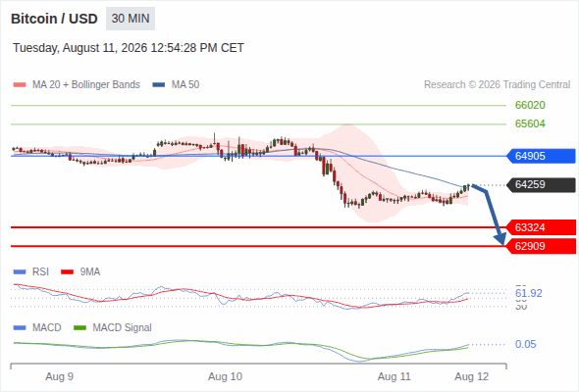The height and width of the screenshot is (392, 579).
Task: Click the 63324 support price tag
Action: [x=540, y=227]
